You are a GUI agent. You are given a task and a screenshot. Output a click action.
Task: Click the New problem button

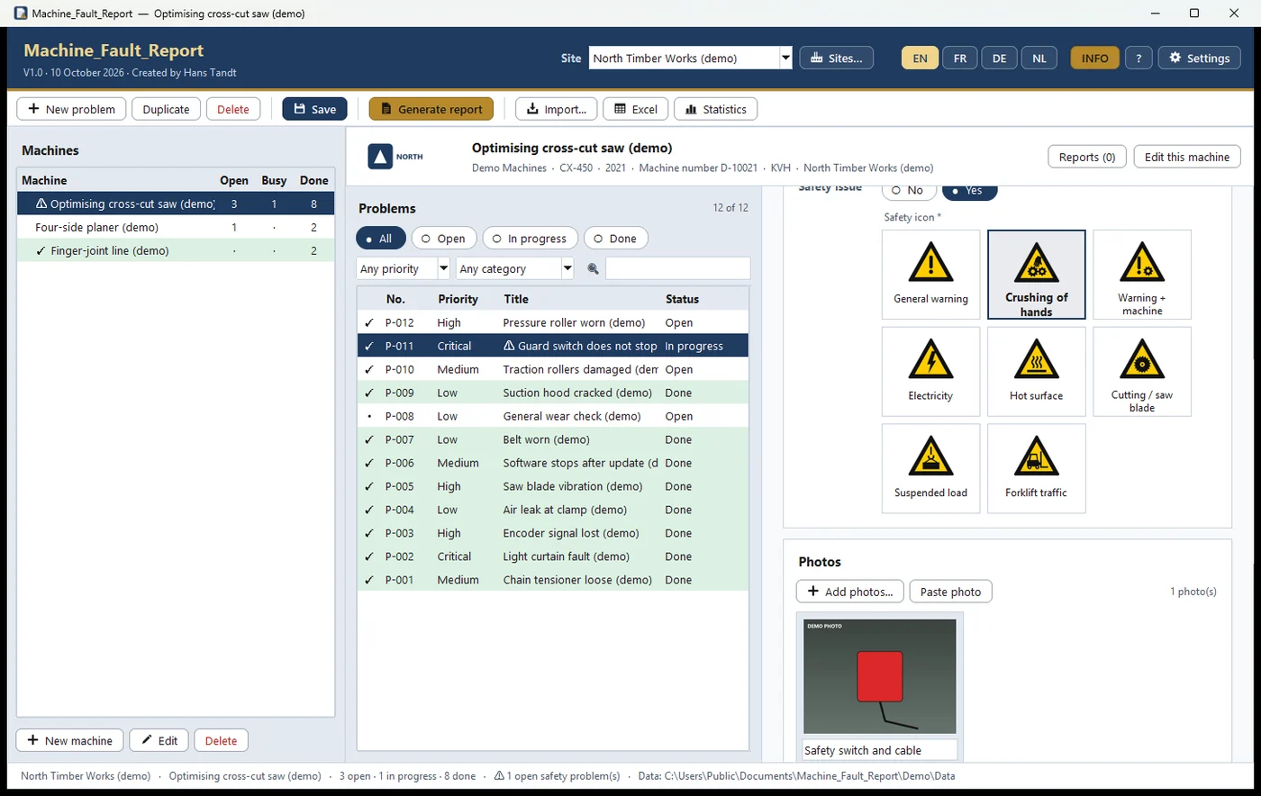71,109
